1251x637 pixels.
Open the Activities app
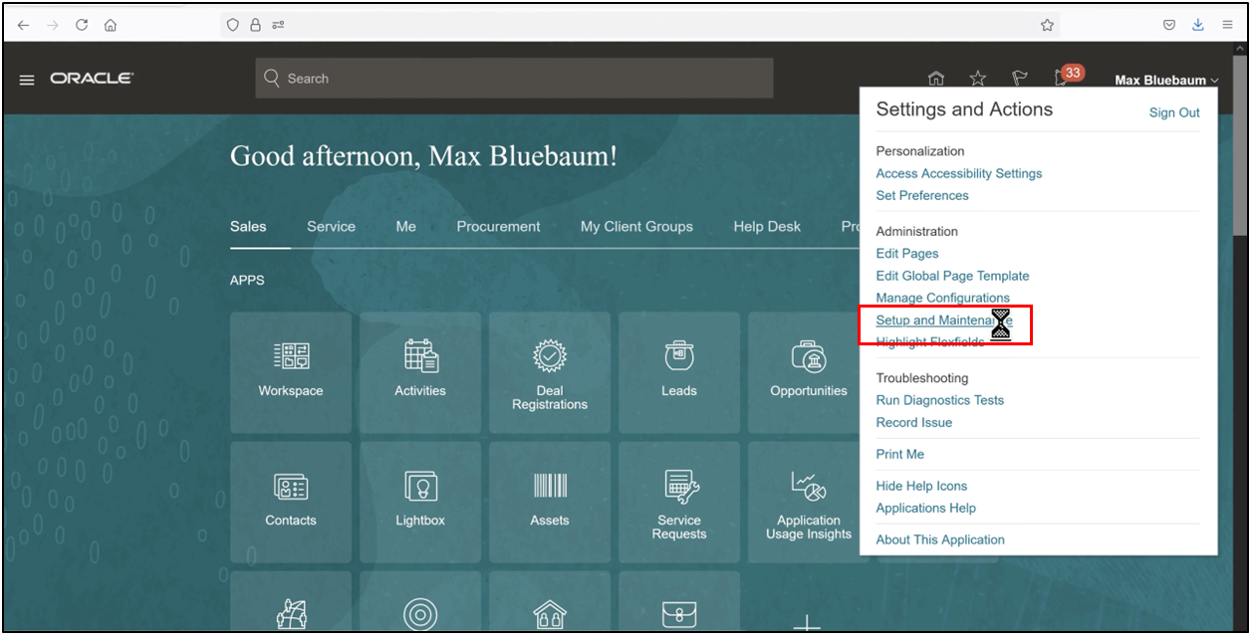coord(420,372)
